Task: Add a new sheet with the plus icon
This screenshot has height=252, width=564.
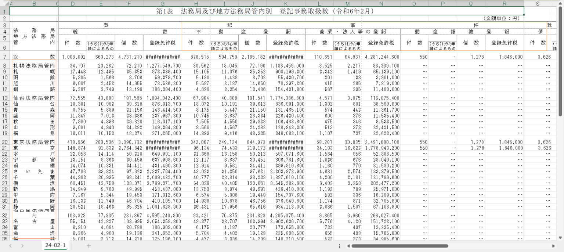Action: coord(88,246)
